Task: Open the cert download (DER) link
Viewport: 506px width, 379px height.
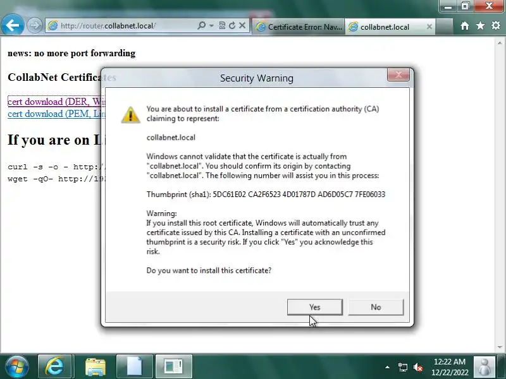Action: coord(54,102)
